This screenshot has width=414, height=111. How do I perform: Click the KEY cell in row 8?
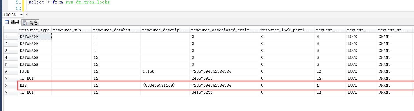[x=35, y=85]
